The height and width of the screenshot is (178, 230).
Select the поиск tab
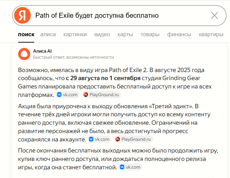click(x=26, y=35)
